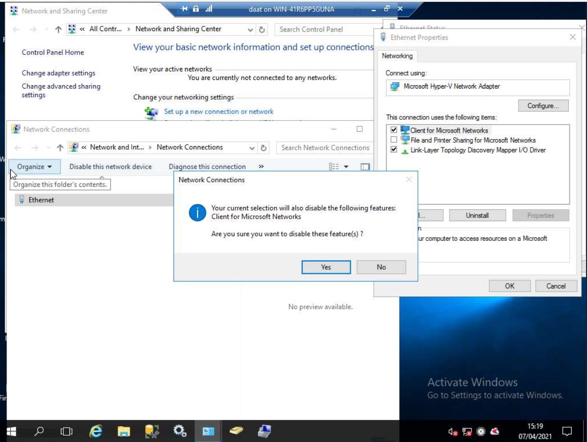This screenshot has height=442, width=587.
Task: Click the Task View icon on the taskbar
Action: pos(65,431)
